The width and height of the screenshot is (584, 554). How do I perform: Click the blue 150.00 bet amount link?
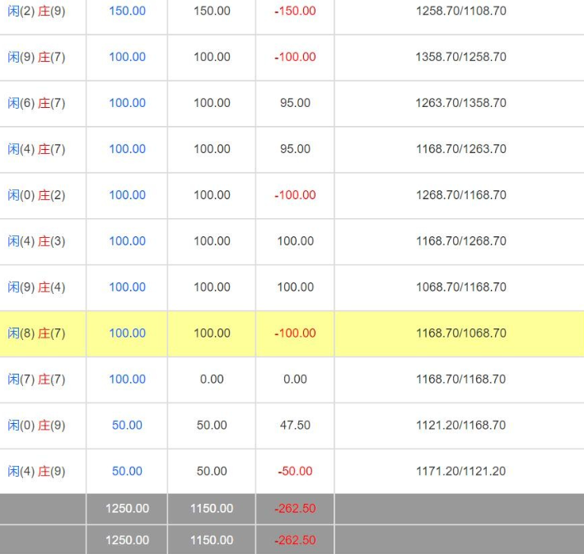tap(127, 12)
